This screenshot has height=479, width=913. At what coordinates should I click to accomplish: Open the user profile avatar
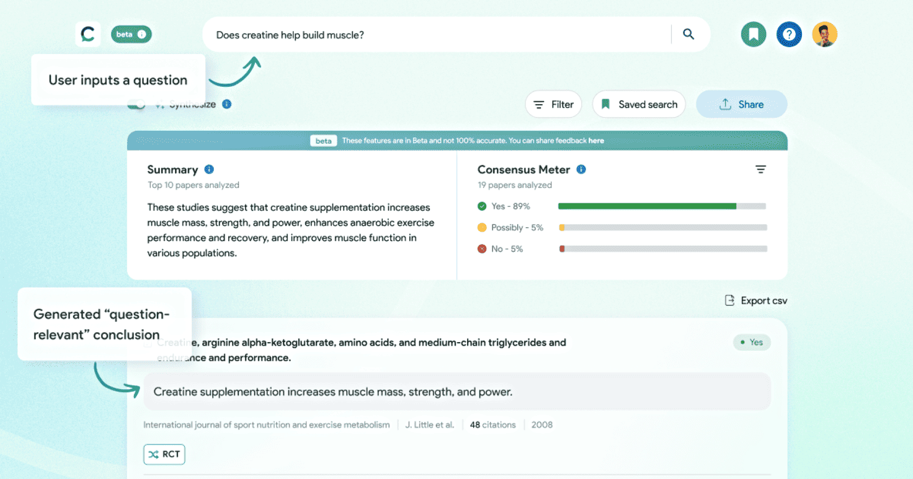click(825, 34)
